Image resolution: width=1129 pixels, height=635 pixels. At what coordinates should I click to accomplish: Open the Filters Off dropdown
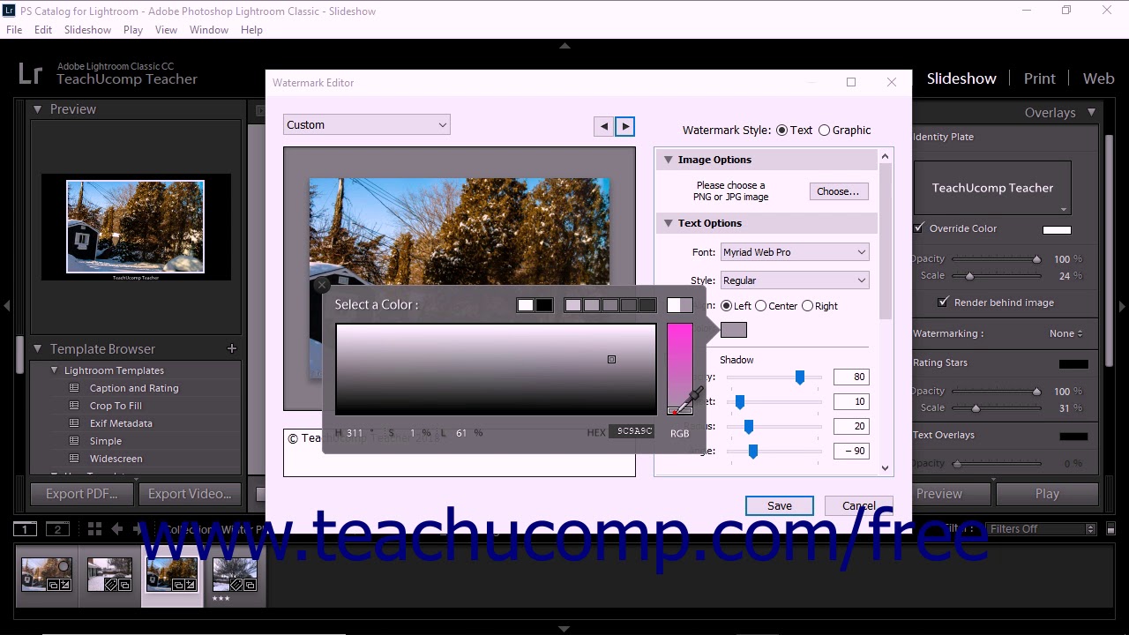pos(1041,529)
